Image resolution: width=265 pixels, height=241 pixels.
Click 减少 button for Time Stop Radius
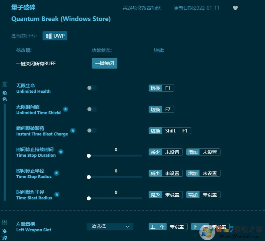(155, 173)
